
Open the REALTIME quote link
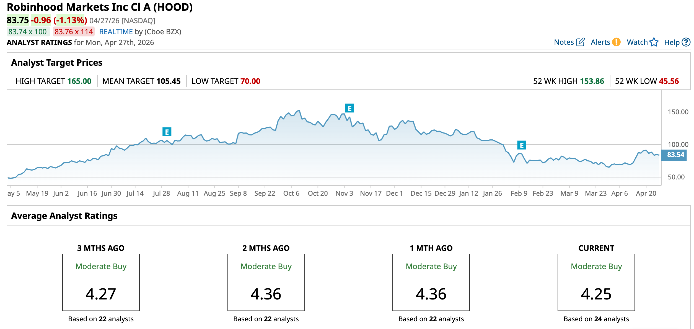point(116,32)
